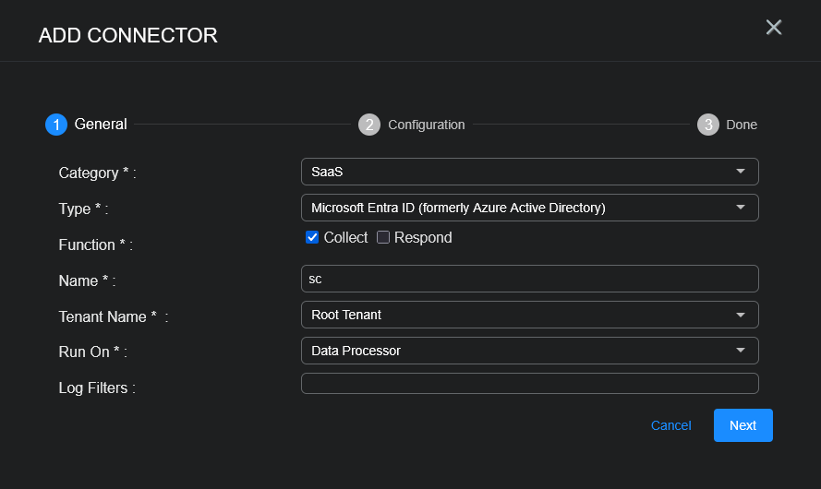Select the General step label
821x489 pixels.
click(101, 125)
